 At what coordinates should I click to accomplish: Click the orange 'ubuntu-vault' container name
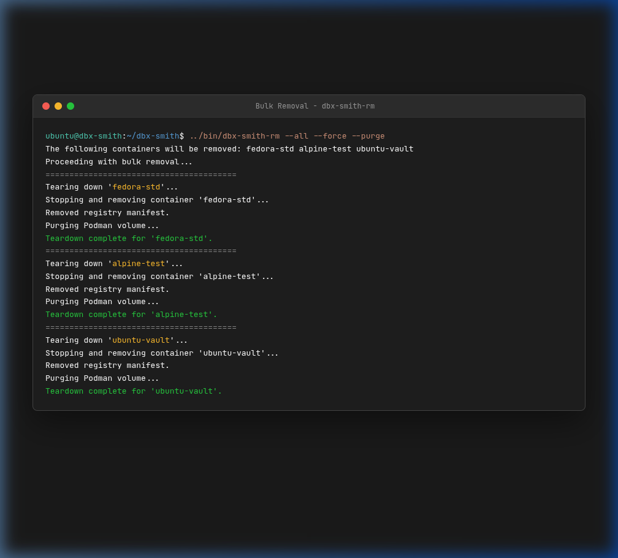click(x=141, y=340)
